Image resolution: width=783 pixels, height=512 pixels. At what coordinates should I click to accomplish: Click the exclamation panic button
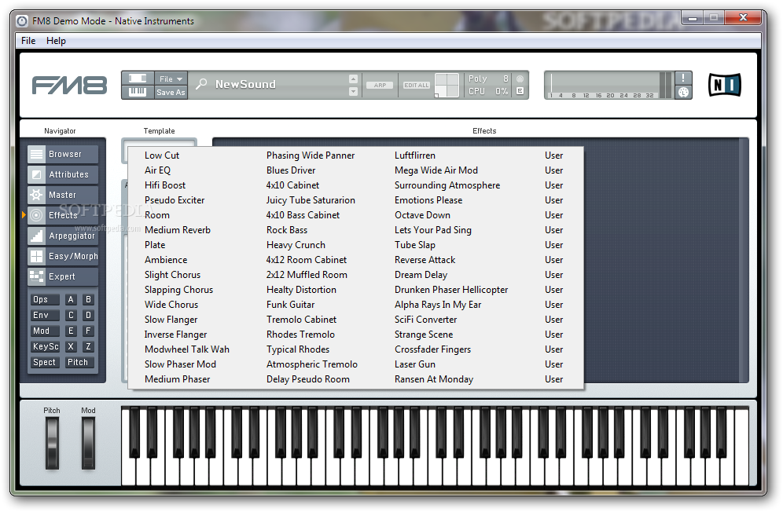tap(683, 78)
